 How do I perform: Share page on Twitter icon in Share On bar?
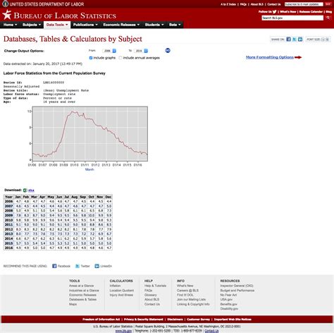(x=295, y=40)
